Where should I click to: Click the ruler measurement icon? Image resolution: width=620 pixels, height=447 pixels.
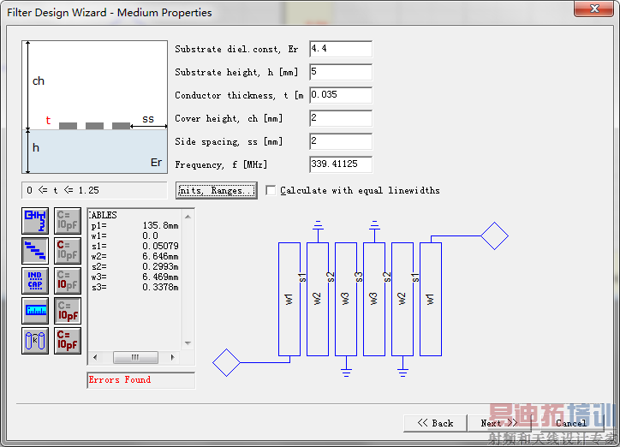35,311
